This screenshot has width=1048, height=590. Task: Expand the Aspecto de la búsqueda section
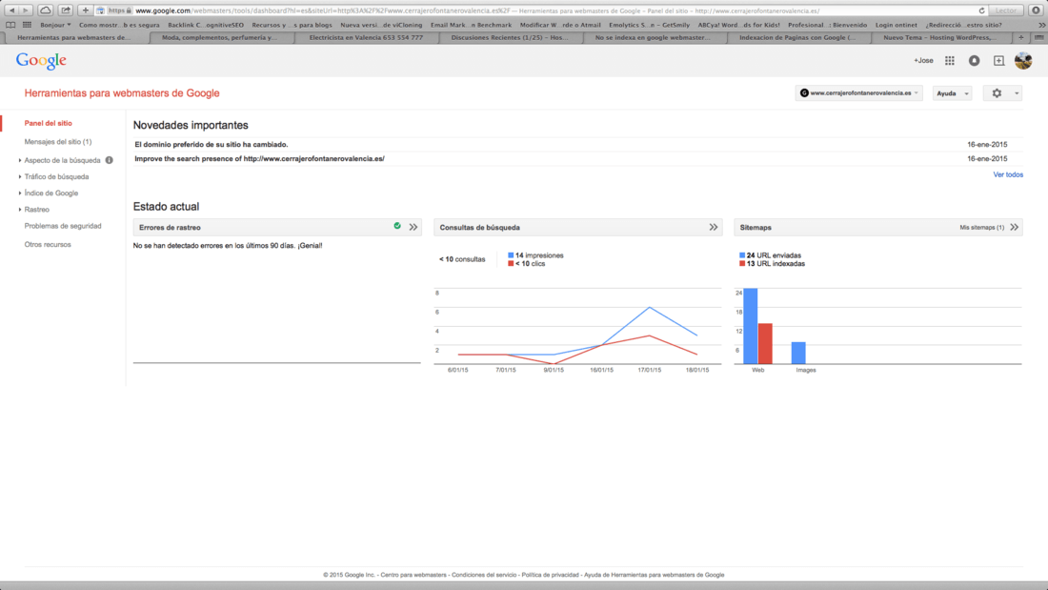[62, 160]
